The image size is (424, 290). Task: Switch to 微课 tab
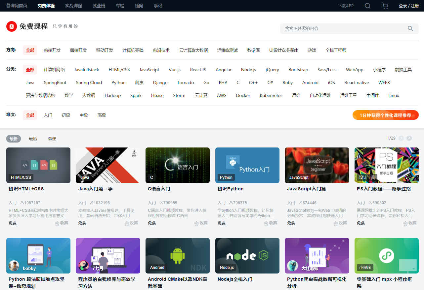tap(52, 139)
